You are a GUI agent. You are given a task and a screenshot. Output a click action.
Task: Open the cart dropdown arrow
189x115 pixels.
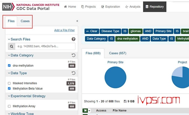[89, 110]
